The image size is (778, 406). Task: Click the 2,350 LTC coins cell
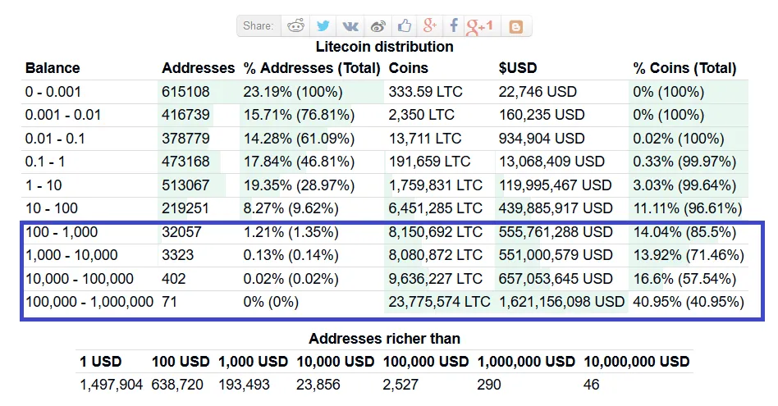[x=421, y=115]
